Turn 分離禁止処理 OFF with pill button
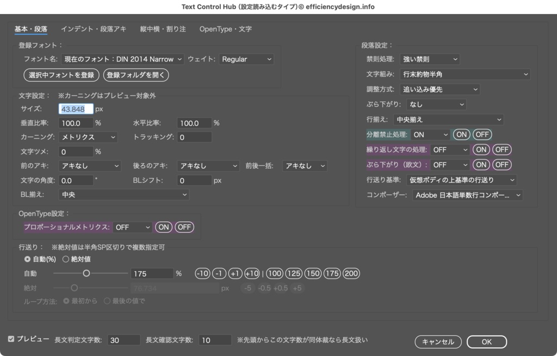 tap(482, 135)
